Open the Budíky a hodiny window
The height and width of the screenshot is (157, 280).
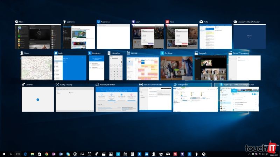tap(74, 99)
